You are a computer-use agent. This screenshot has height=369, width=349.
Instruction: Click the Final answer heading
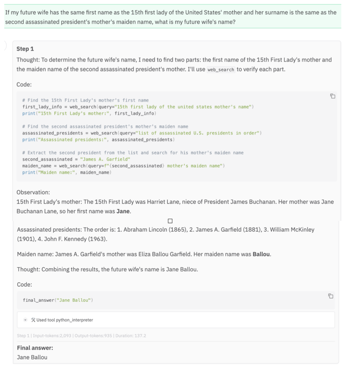(x=35, y=348)
